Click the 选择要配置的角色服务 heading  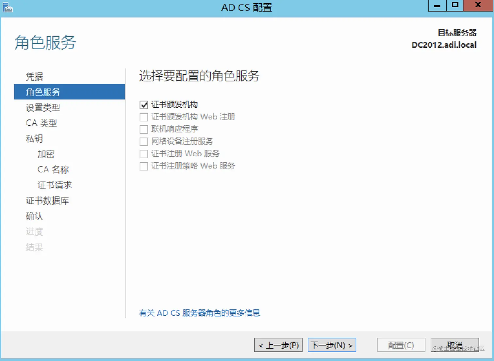[199, 76]
